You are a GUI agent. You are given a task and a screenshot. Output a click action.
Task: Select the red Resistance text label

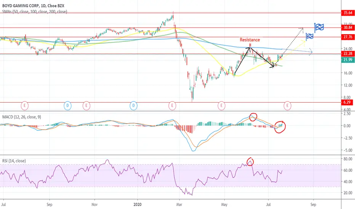(x=250, y=40)
